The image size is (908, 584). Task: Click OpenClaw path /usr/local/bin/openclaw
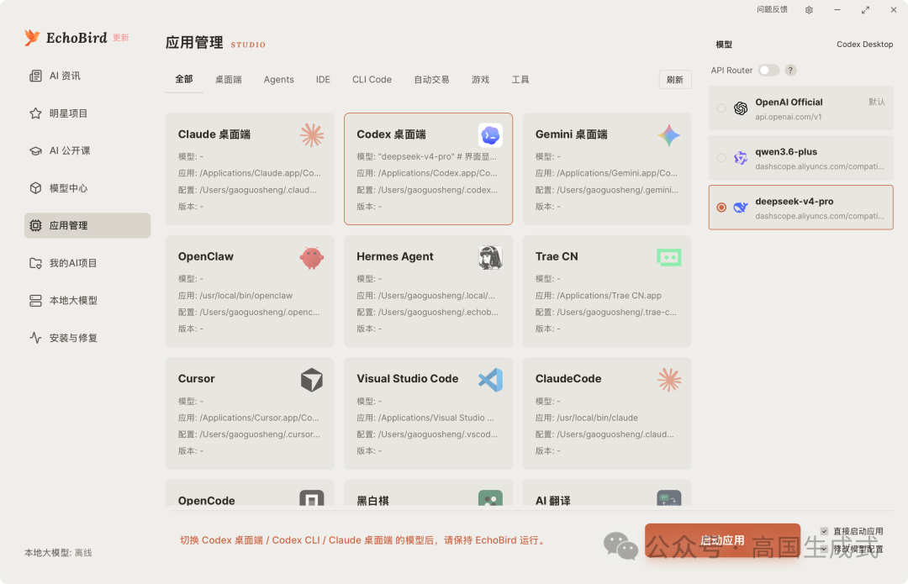246,295
